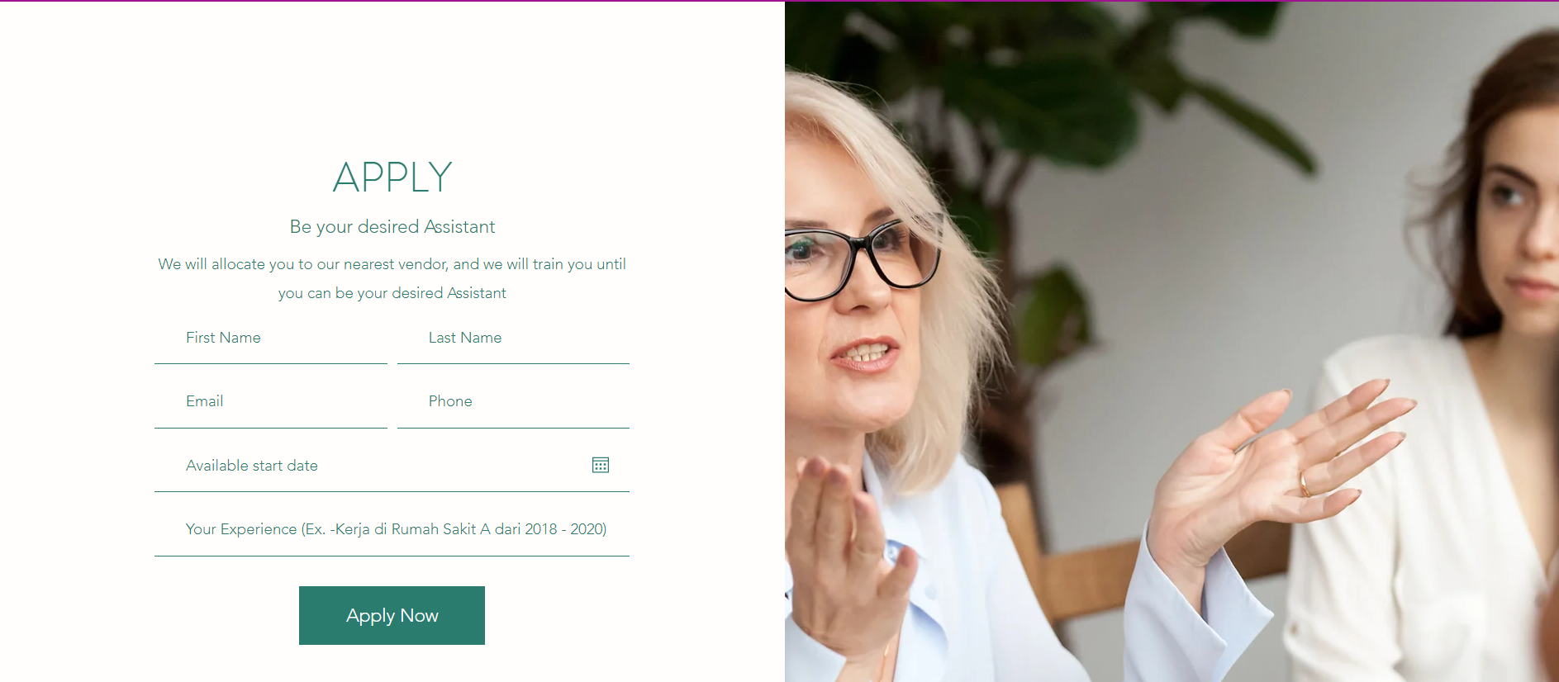
Task: Click the Your Experience text field
Action: pos(392,530)
